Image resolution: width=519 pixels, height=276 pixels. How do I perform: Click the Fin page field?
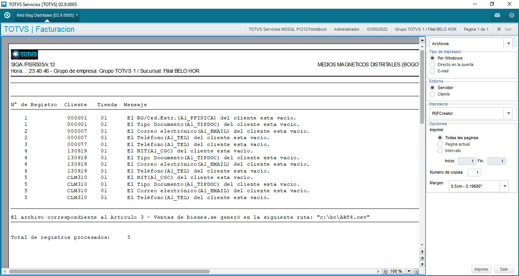497,161
